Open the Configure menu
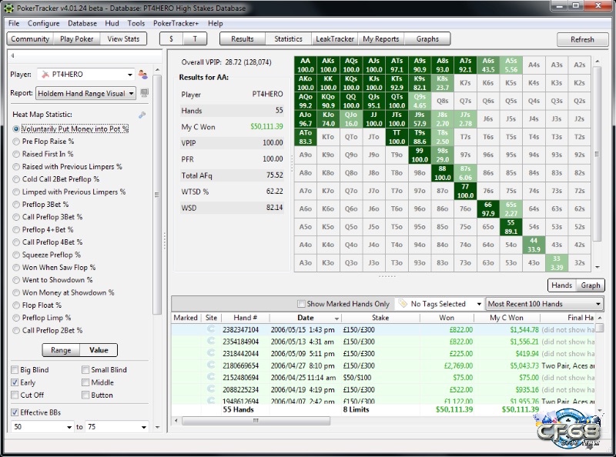 click(44, 23)
